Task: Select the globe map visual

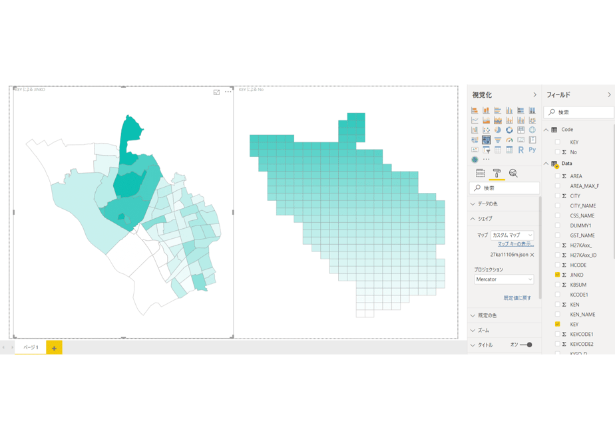Action: pyautogui.click(x=532, y=130)
